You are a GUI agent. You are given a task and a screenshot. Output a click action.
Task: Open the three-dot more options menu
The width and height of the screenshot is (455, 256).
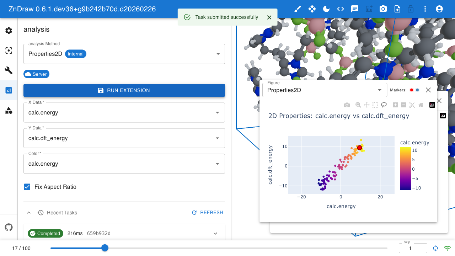coord(425,9)
